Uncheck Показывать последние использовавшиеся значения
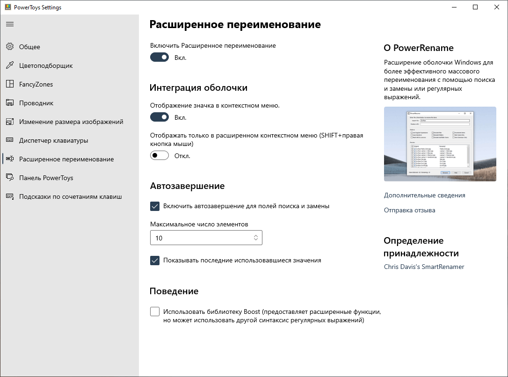 pos(155,261)
